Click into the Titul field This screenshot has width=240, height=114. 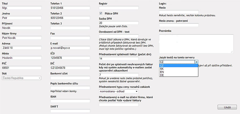click(x=21, y=8)
